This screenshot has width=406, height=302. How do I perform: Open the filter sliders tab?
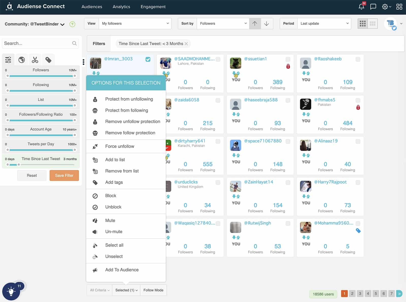tap(8, 60)
